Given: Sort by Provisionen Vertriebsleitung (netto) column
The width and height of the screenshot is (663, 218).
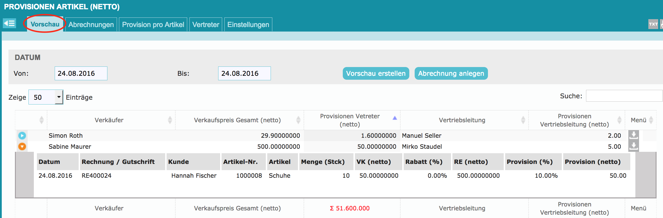Looking at the screenshot, I should [574, 120].
